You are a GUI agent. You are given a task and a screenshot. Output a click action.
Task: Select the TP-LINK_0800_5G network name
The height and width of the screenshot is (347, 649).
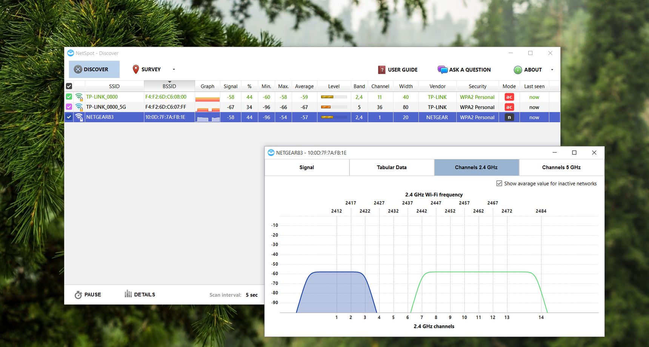[x=106, y=107]
